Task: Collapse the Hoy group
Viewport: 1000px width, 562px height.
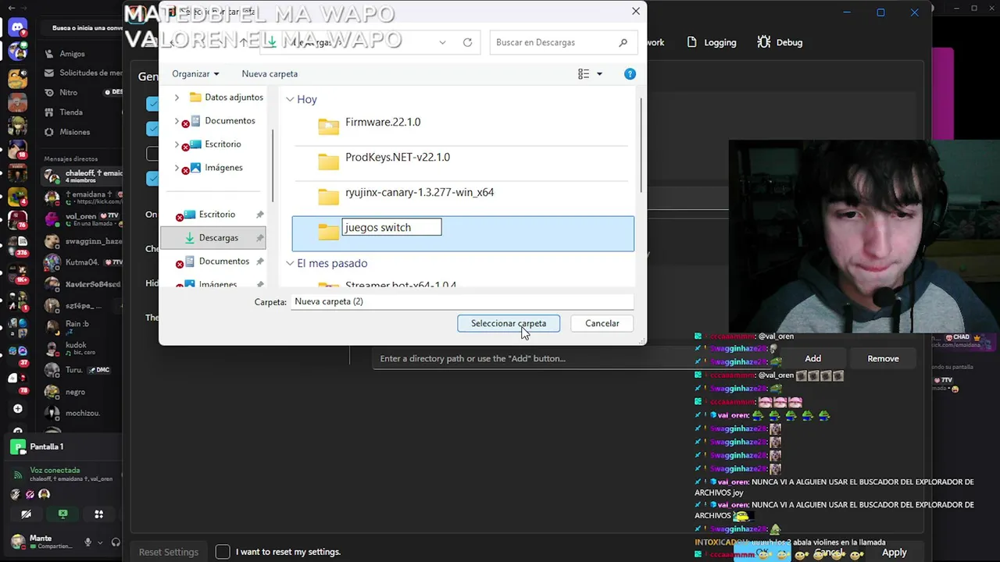Action: click(290, 100)
